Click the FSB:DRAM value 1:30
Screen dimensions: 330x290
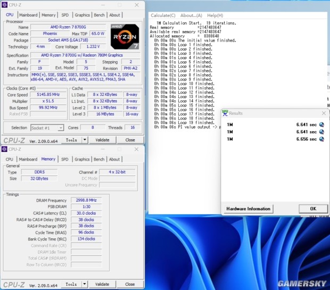point(86,207)
